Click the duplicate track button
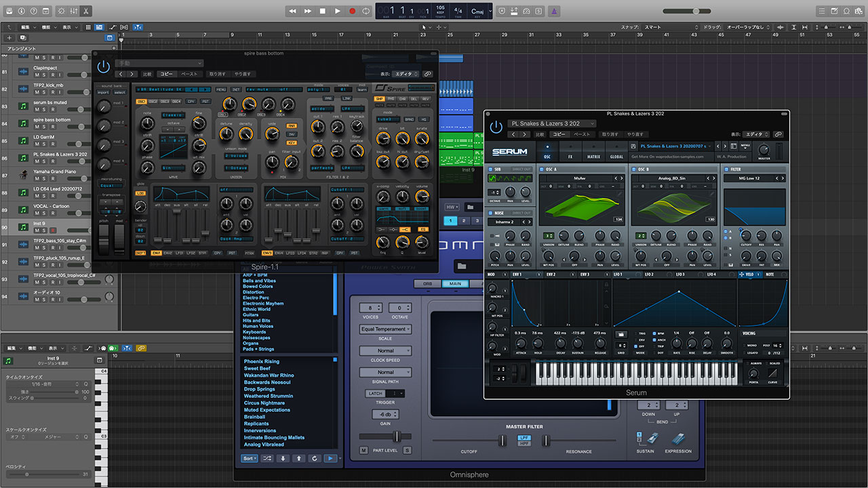This screenshot has width=868, height=488. pyautogui.click(x=22, y=38)
